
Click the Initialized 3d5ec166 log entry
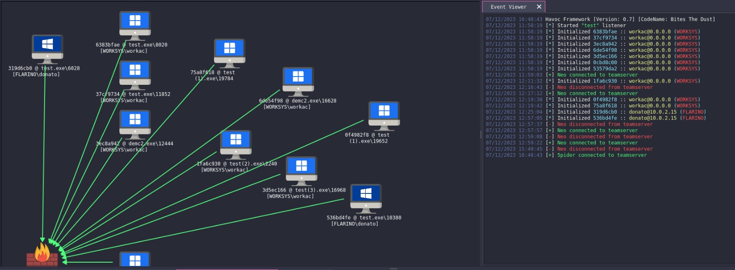click(593, 56)
